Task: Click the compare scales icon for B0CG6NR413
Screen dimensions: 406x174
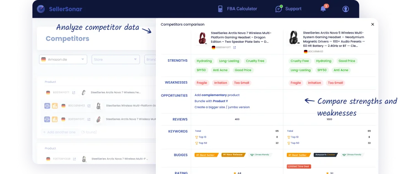Action: (47, 106)
